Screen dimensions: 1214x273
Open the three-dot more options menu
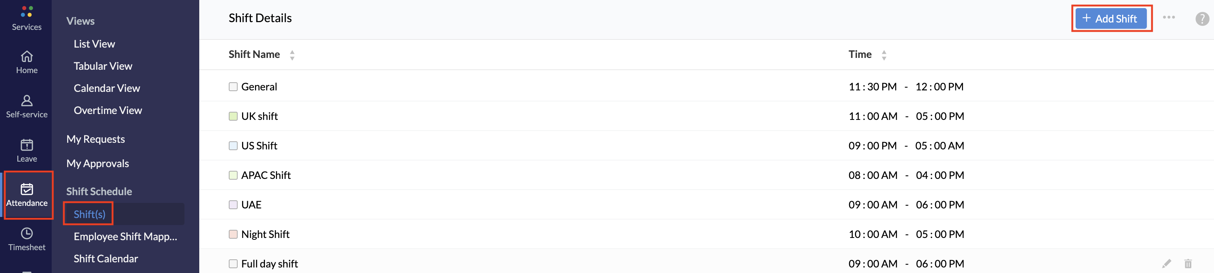tap(1169, 17)
